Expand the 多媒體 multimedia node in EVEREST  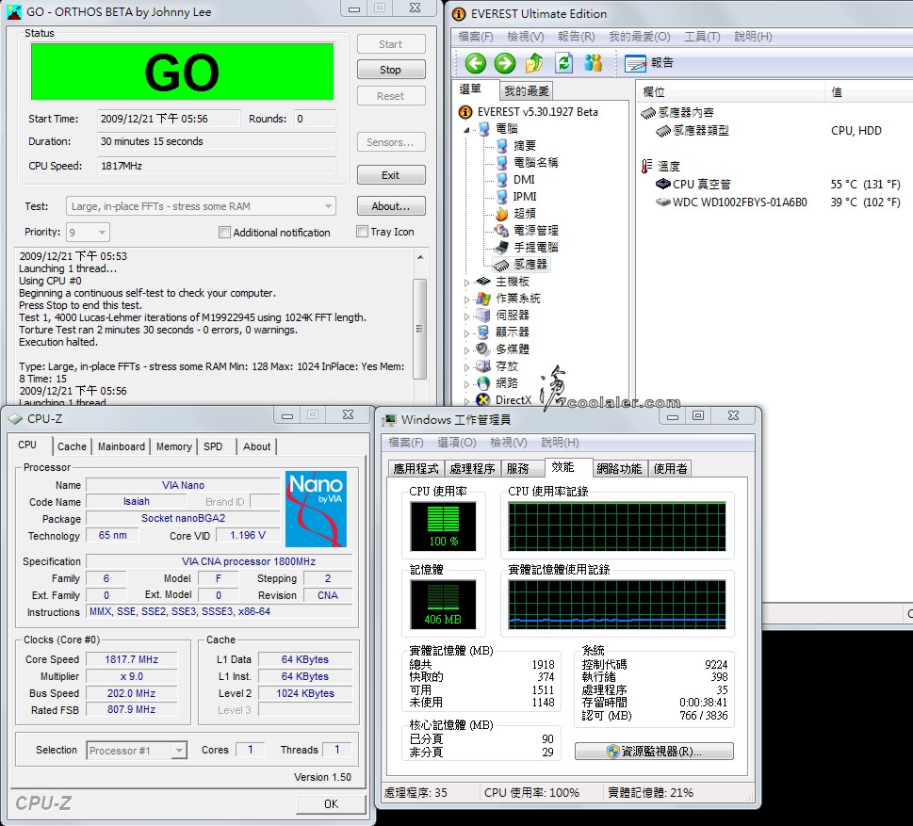pos(466,349)
